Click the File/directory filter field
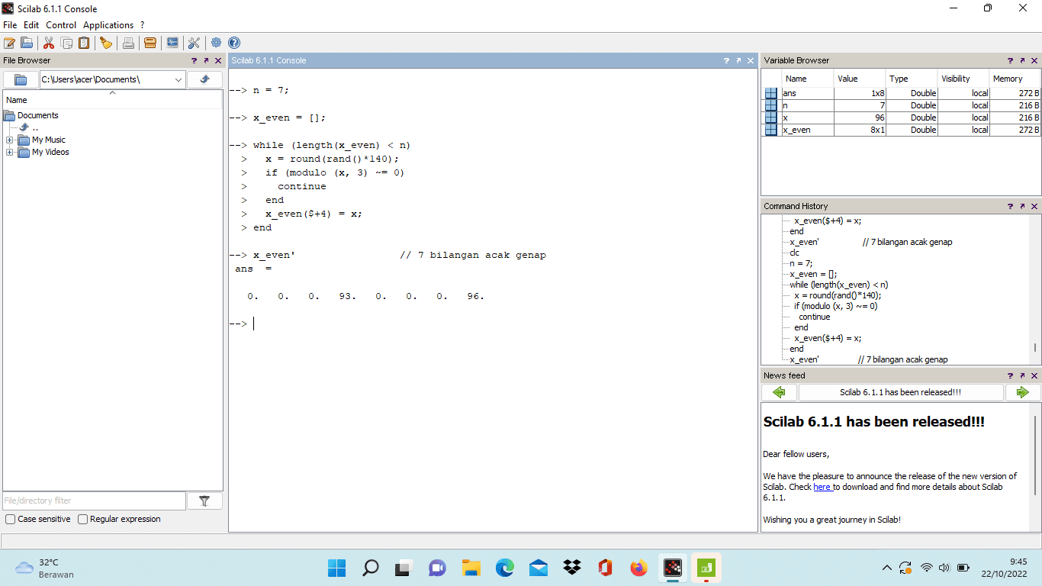 click(x=95, y=501)
